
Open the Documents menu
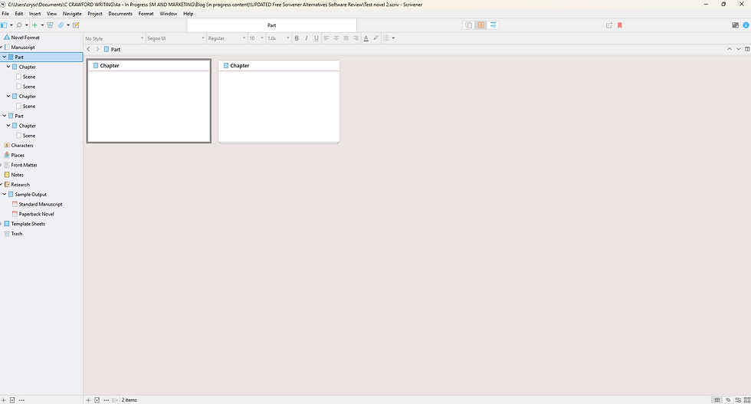120,14
